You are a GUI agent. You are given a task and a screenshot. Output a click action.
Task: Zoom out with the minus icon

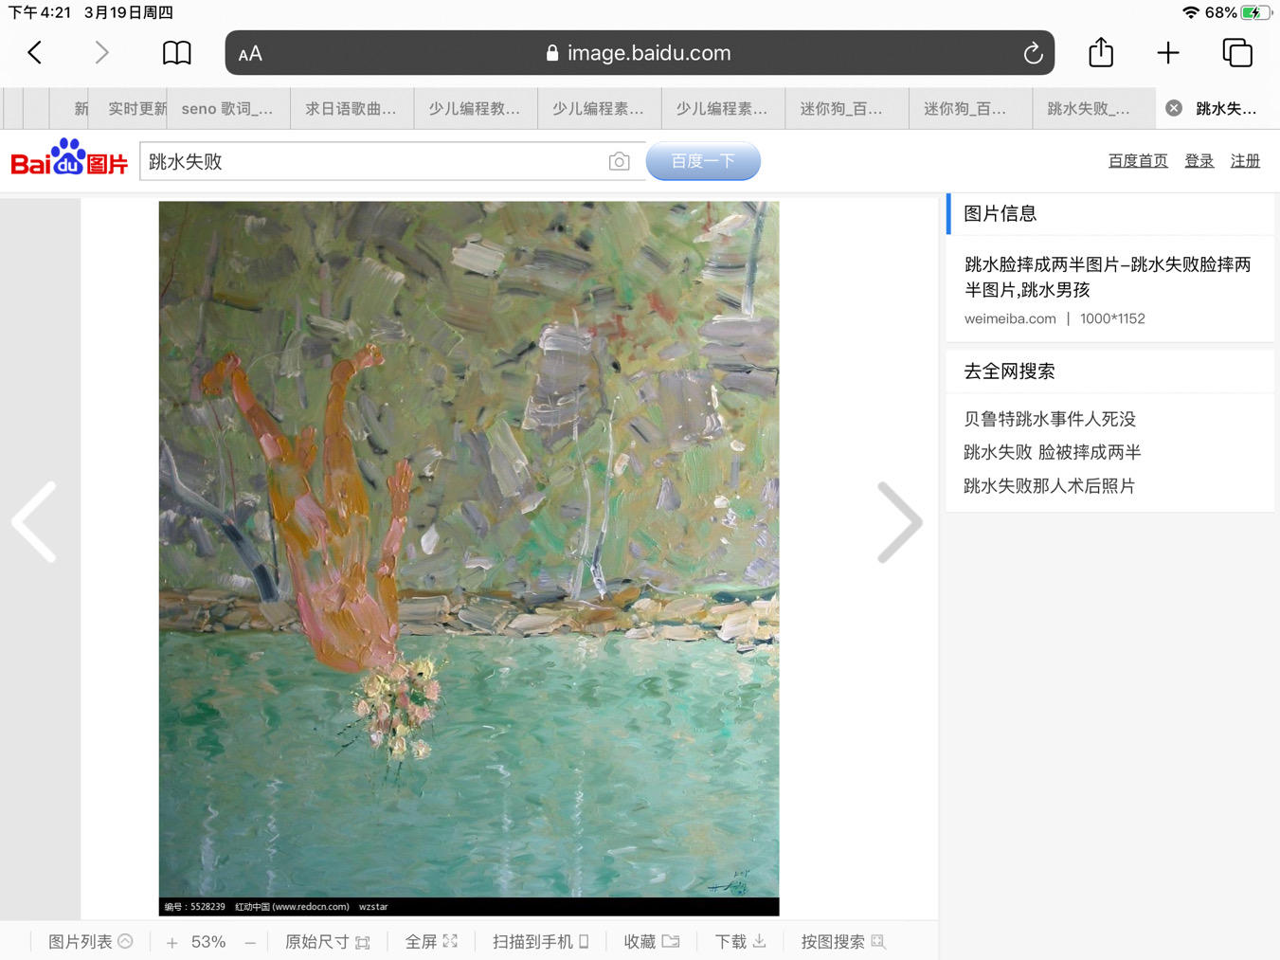coord(250,942)
